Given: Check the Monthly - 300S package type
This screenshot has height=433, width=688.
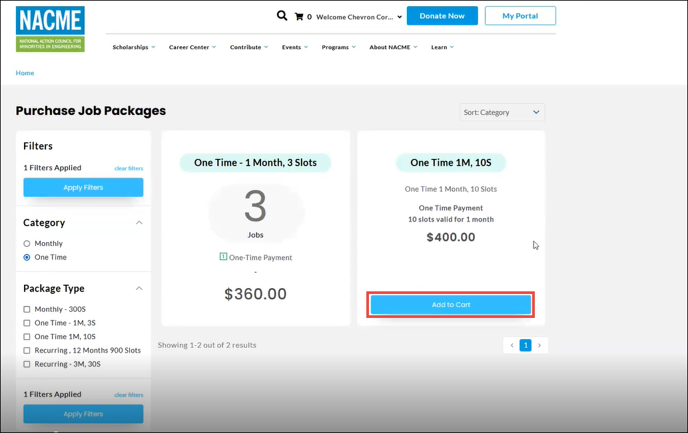Looking at the screenshot, I should (27, 309).
